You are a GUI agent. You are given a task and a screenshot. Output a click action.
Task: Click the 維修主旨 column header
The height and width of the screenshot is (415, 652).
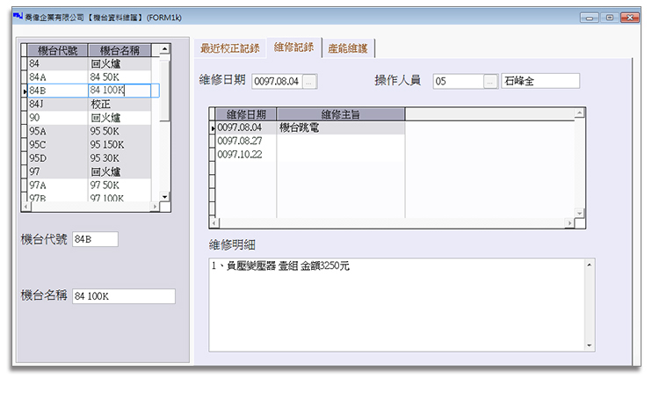[341, 114]
